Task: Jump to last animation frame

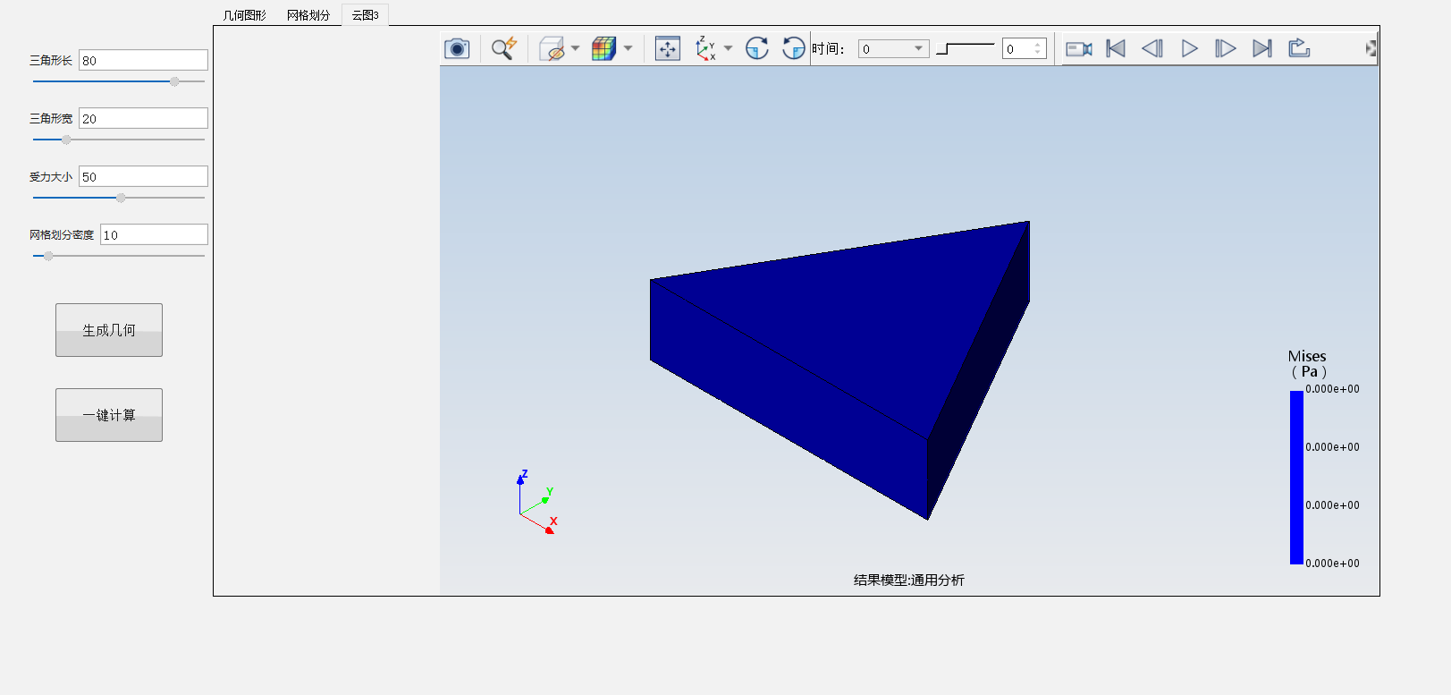Action: coord(1262,48)
